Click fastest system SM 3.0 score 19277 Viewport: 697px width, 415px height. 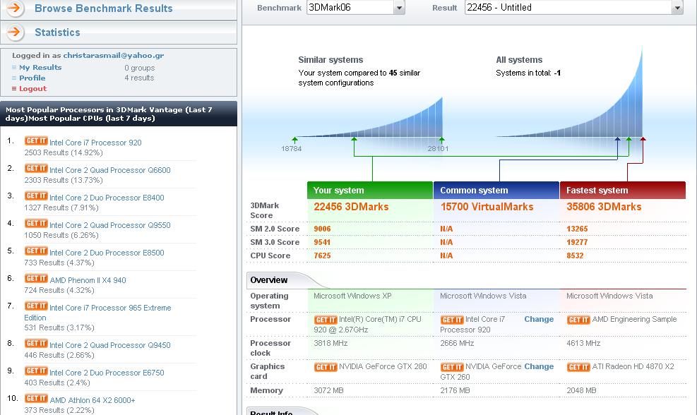577,242
